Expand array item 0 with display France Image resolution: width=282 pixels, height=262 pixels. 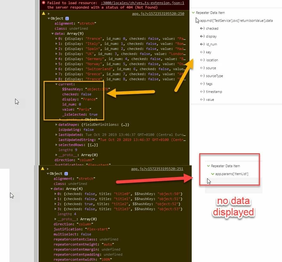click(56, 39)
